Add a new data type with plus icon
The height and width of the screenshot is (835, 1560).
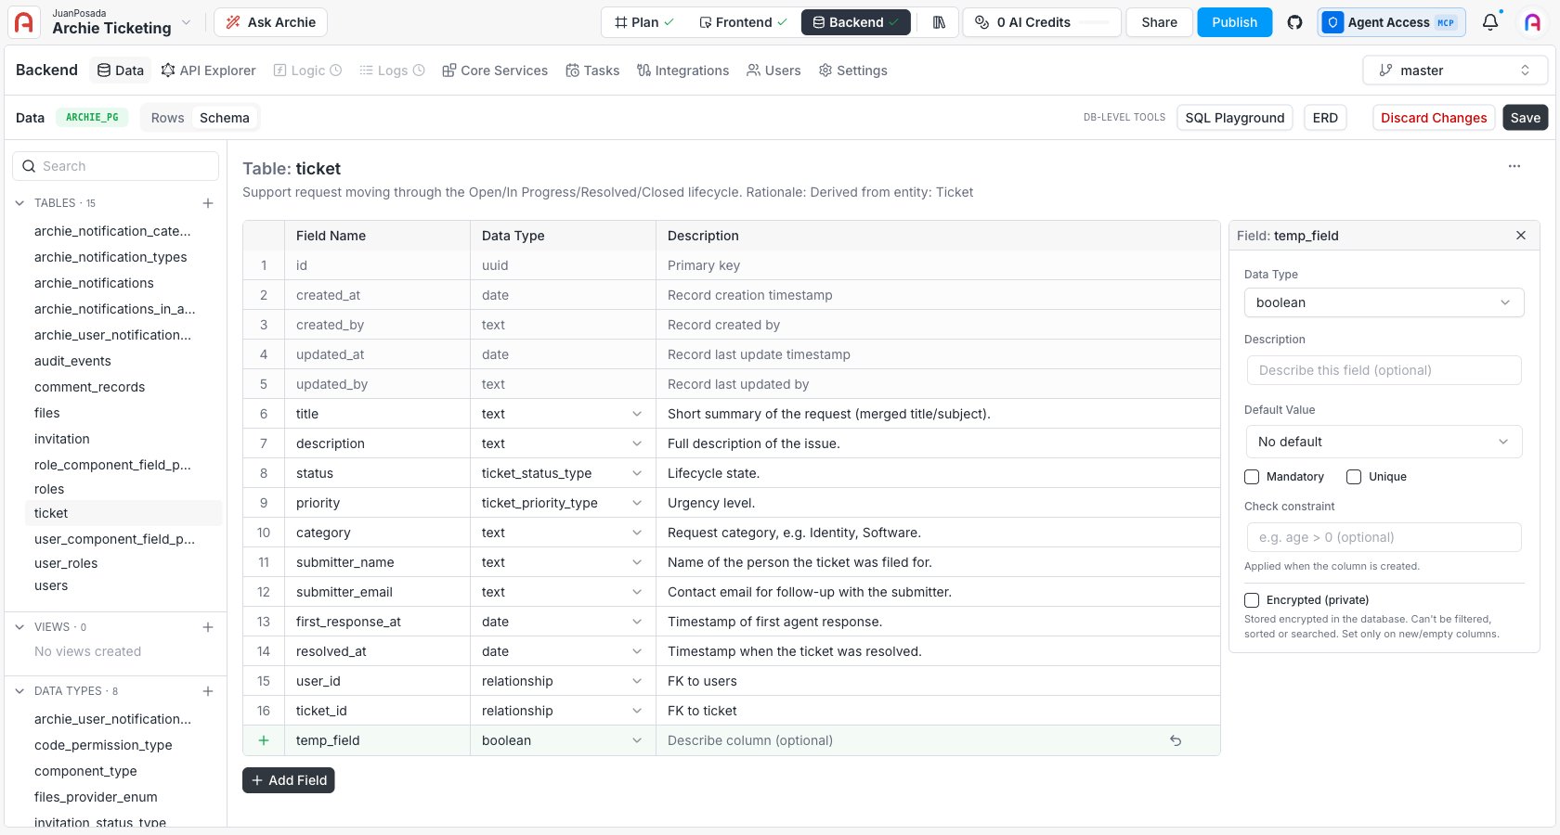pos(208,691)
